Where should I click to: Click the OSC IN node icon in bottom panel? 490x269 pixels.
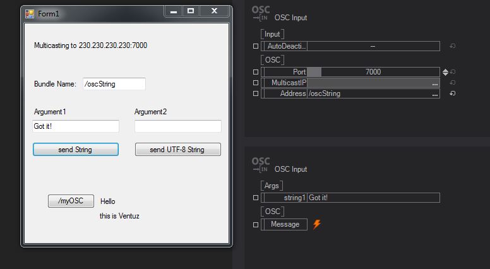tap(260, 165)
